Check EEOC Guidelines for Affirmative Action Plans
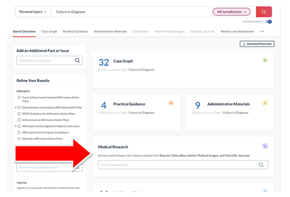This screenshot has height=197, width=290. [x=19, y=113]
